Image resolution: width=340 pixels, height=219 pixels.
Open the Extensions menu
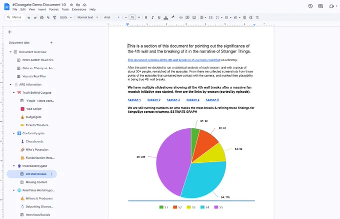click(79, 10)
